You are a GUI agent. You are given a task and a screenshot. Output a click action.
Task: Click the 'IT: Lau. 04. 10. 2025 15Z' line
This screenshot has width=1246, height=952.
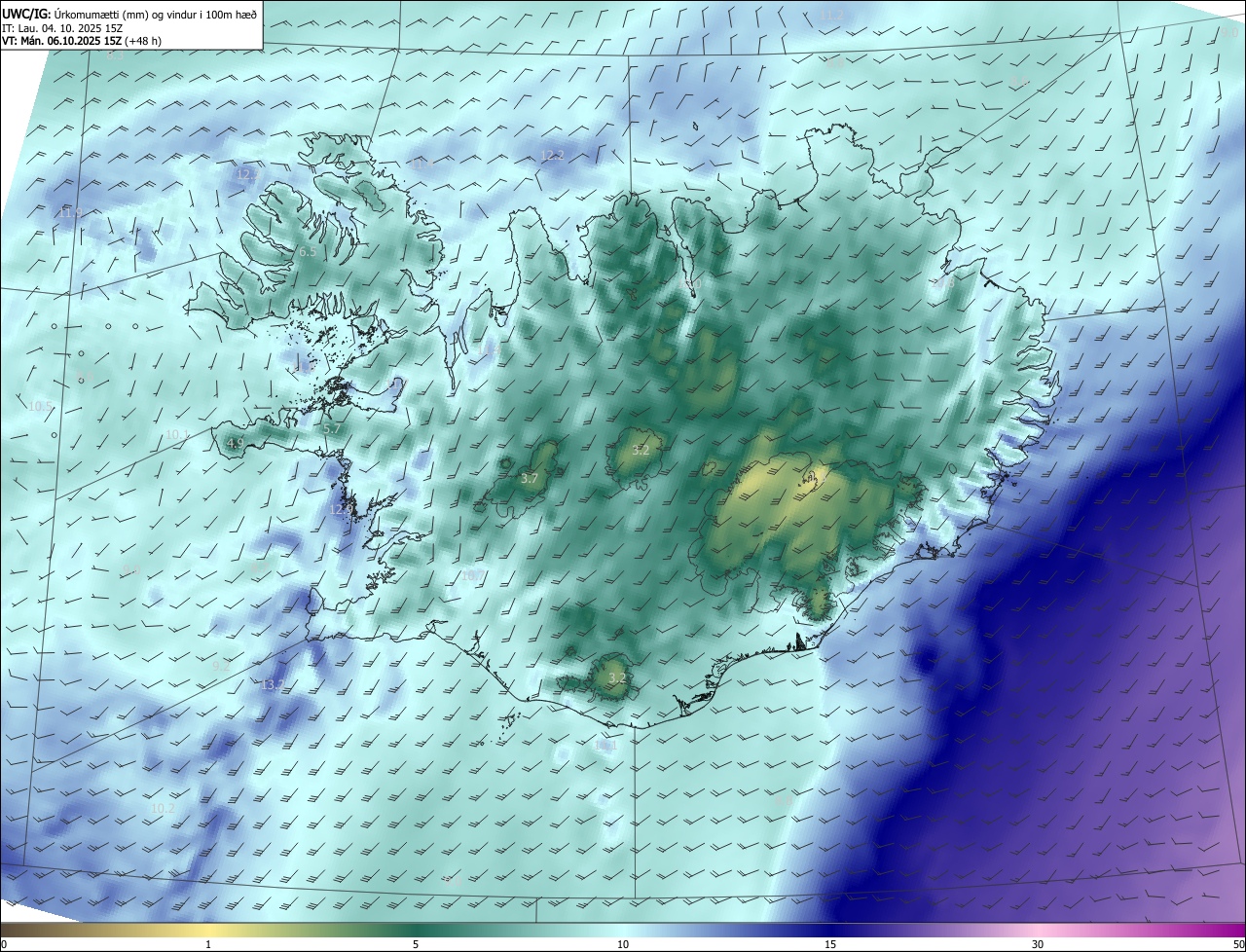(62, 28)
